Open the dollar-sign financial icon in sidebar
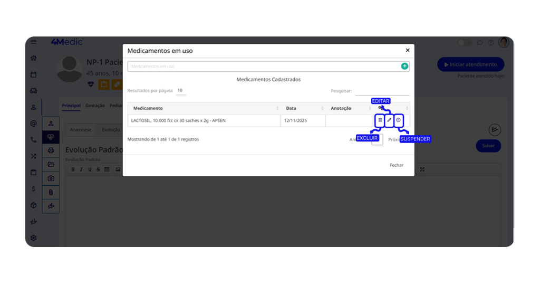The height and width of the screenshot is (284, 540). (34, 188)
